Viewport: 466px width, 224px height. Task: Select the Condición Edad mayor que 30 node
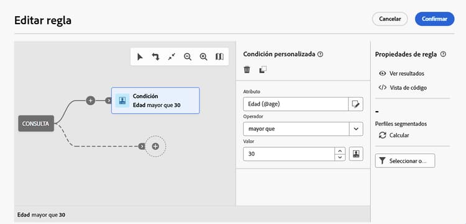155,101
